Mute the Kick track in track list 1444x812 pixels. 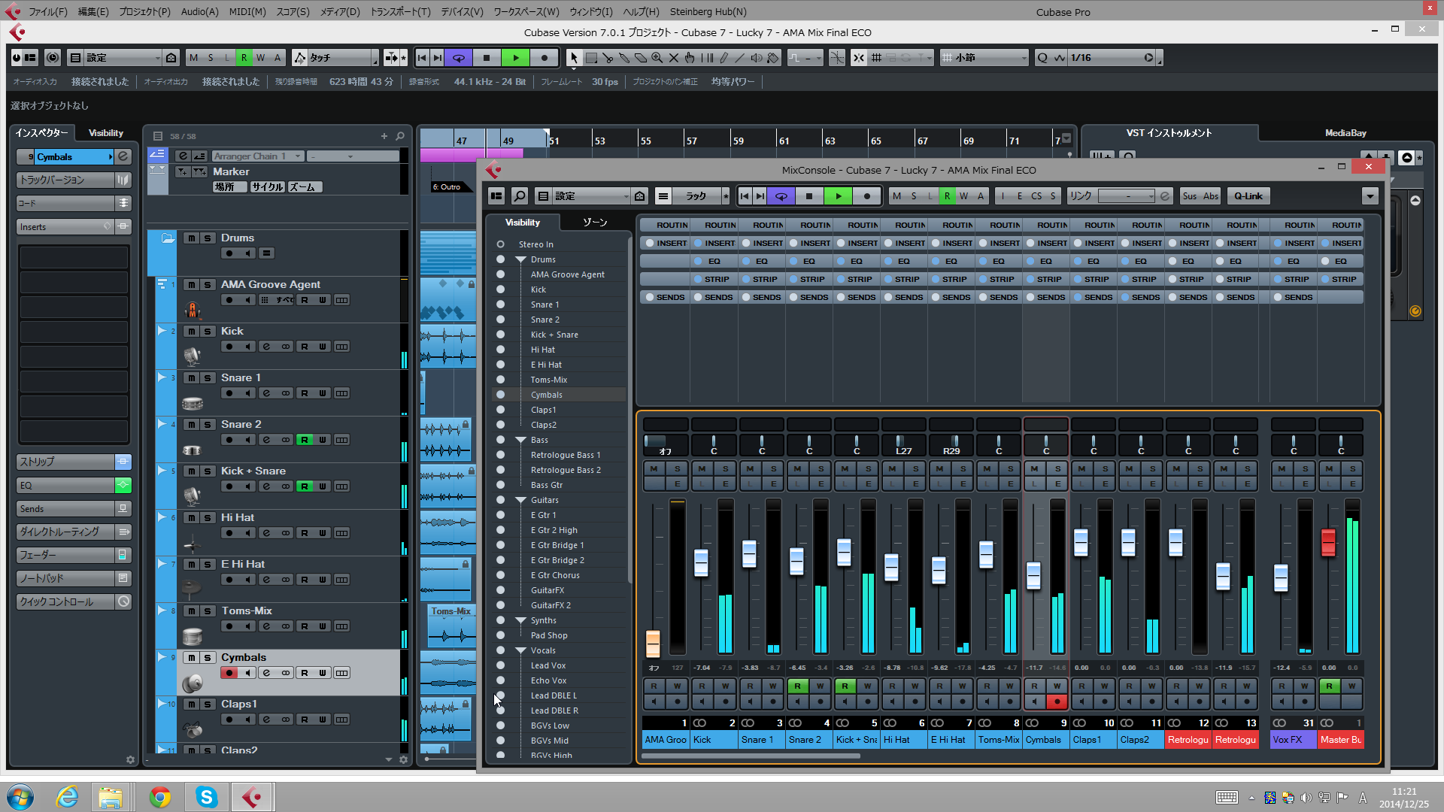[x=192, y=332]
